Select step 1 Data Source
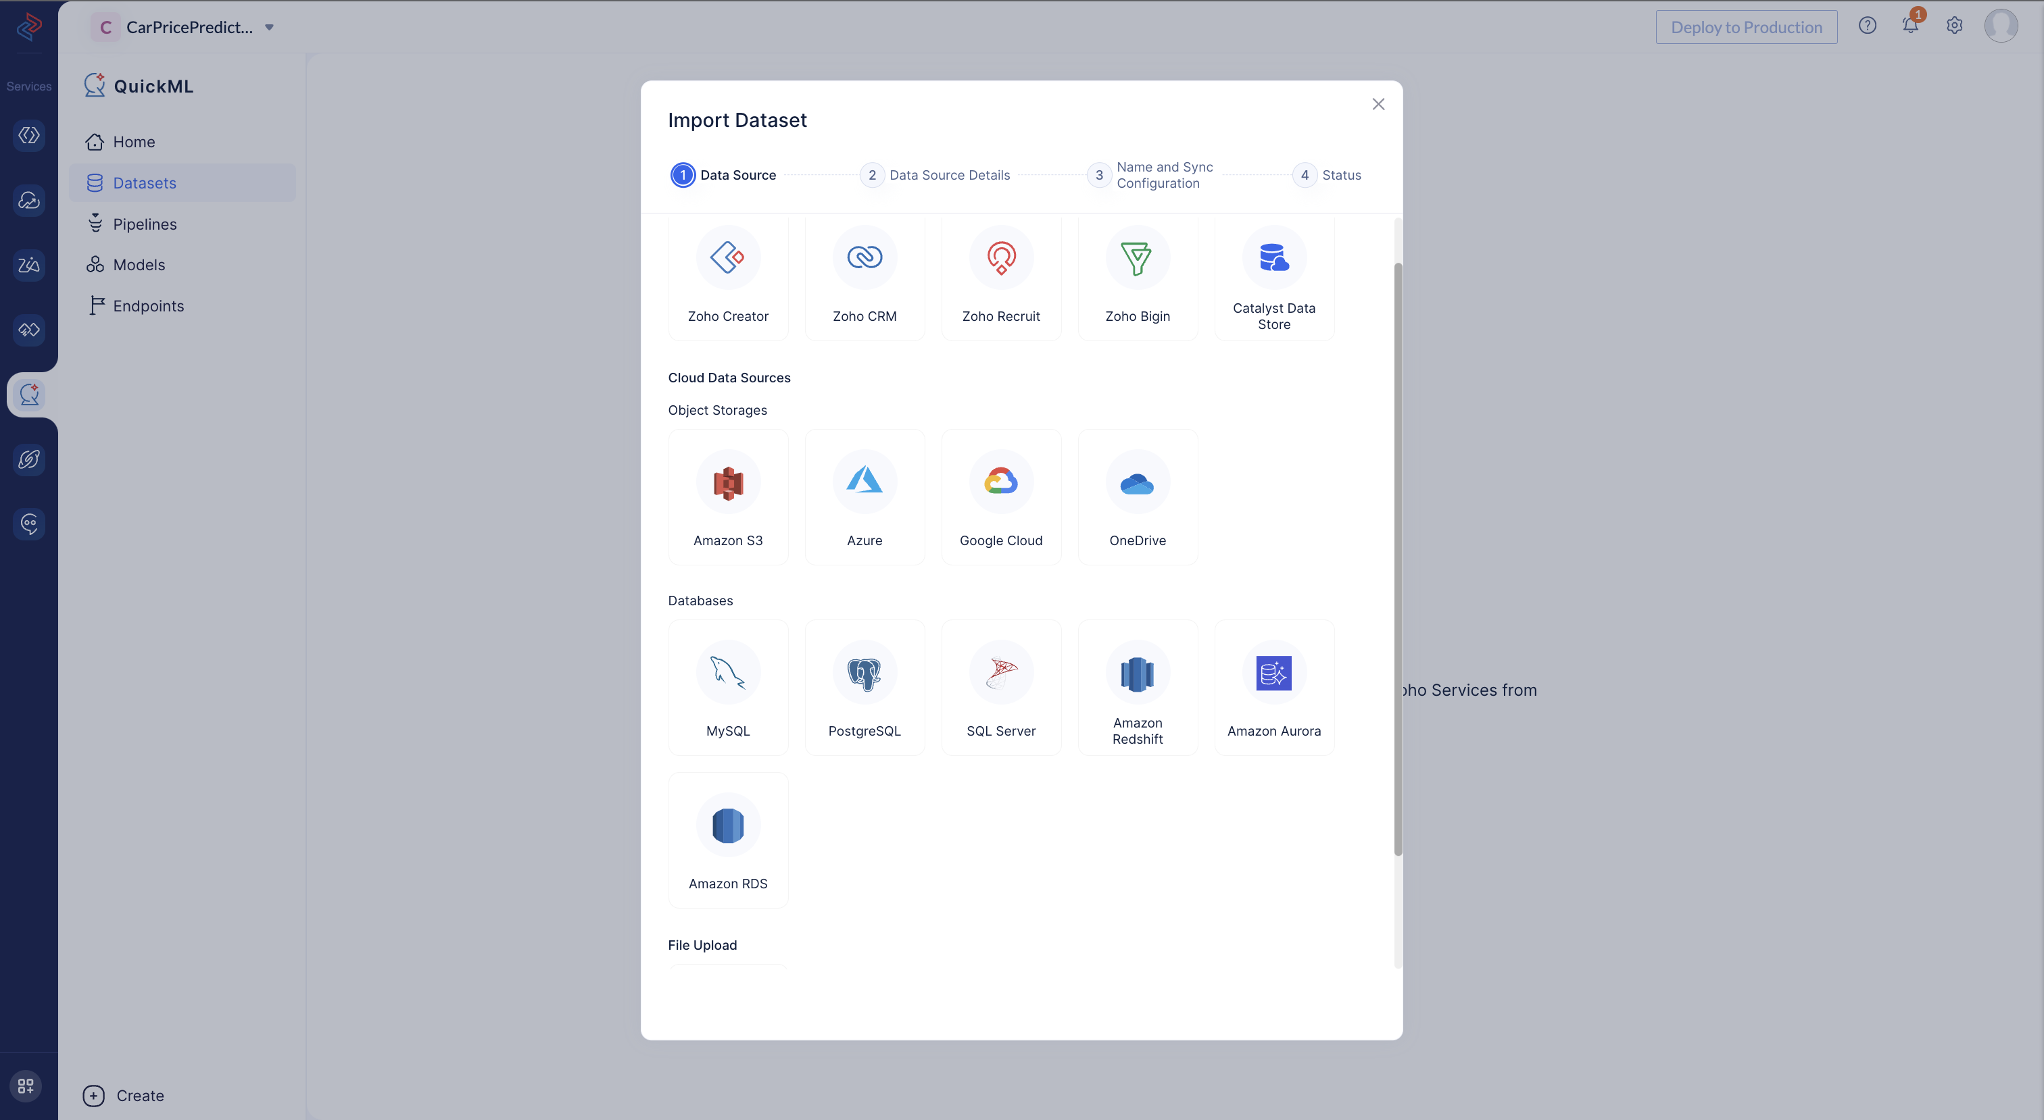2044x1120 pixels. (724, 174)
